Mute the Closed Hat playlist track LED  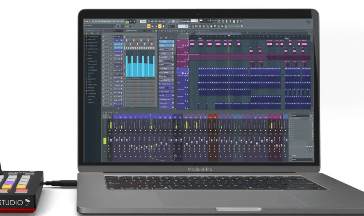click(187, 108)
